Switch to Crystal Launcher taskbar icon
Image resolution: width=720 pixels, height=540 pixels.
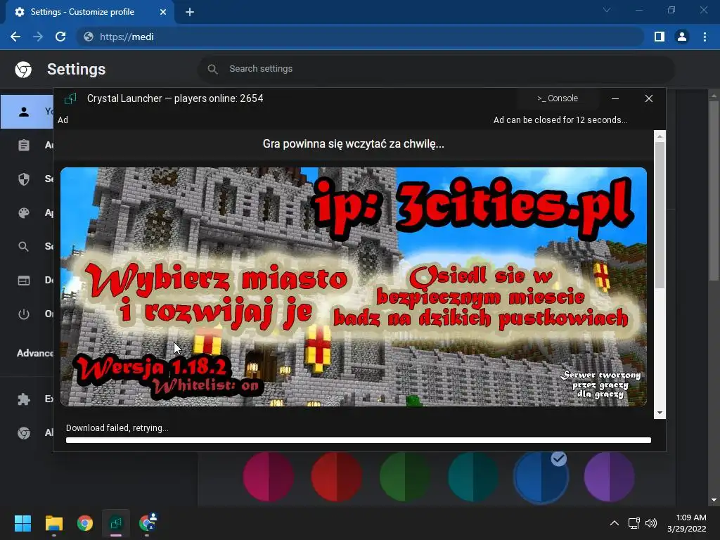[x=116, y=523]
